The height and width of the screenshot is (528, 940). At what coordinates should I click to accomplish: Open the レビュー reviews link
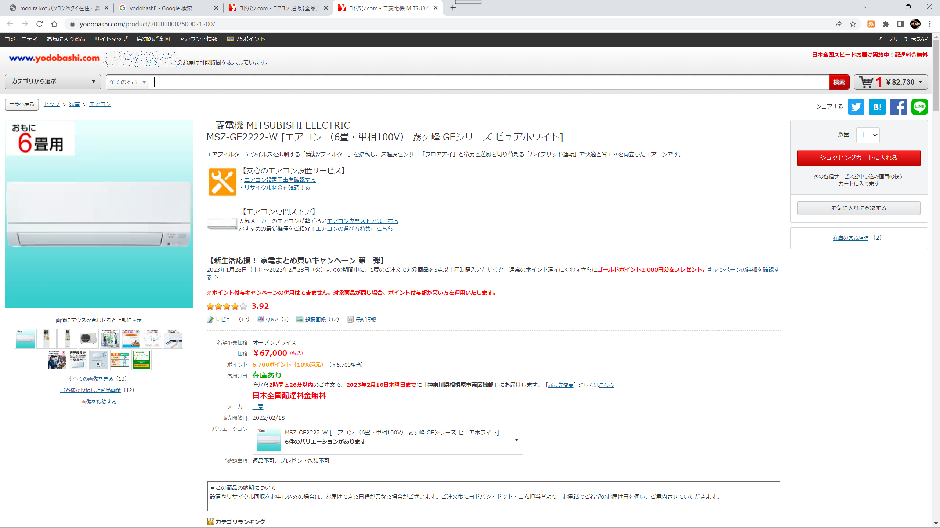[x=225, y=319]
